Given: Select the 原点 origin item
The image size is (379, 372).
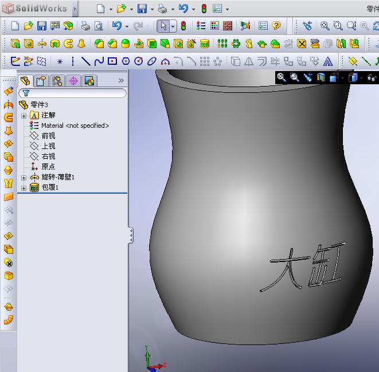Looking at the screenshot, I should click(x=42, y=167).
